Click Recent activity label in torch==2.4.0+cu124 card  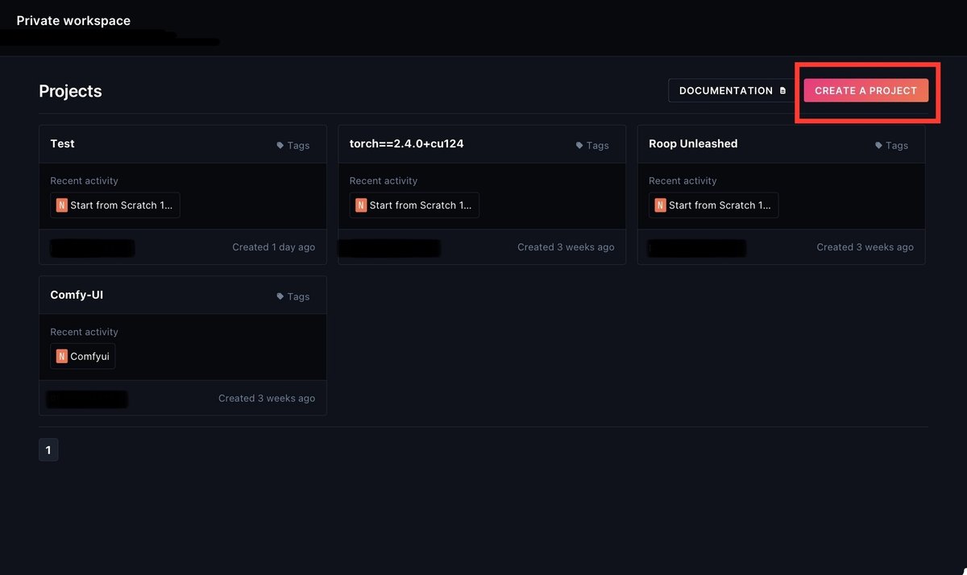coord(384,181)
